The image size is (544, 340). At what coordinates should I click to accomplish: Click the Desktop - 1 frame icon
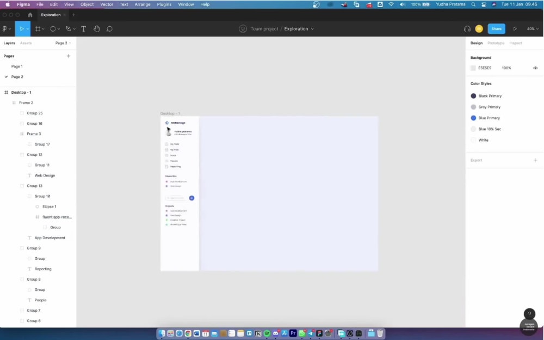tap(6, 93)
